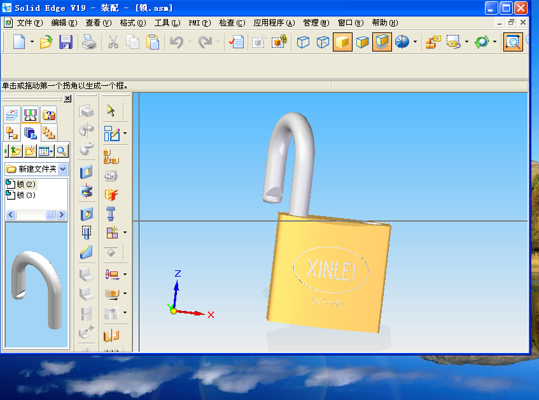Click the bolt fastener system icon
This screenshot has width=539, height=400.
coord(111,214)
